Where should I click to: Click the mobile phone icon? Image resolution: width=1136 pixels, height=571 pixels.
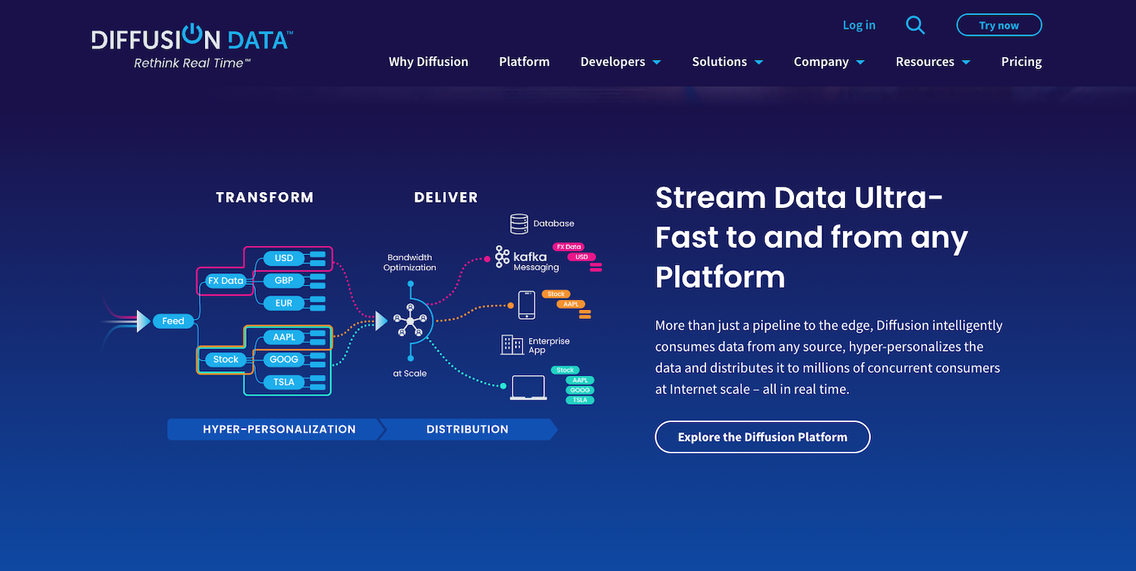[527, 304]
